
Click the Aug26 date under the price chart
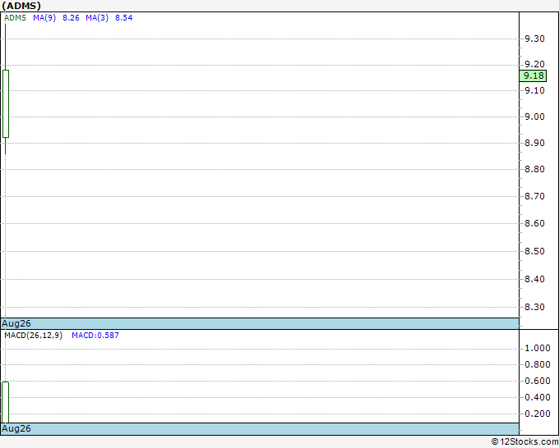[16, 323]
